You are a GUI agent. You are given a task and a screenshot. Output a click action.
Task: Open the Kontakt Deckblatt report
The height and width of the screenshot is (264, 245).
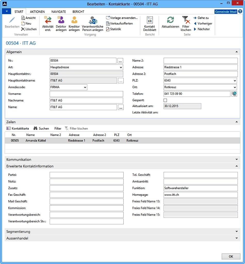pos(150,23)
